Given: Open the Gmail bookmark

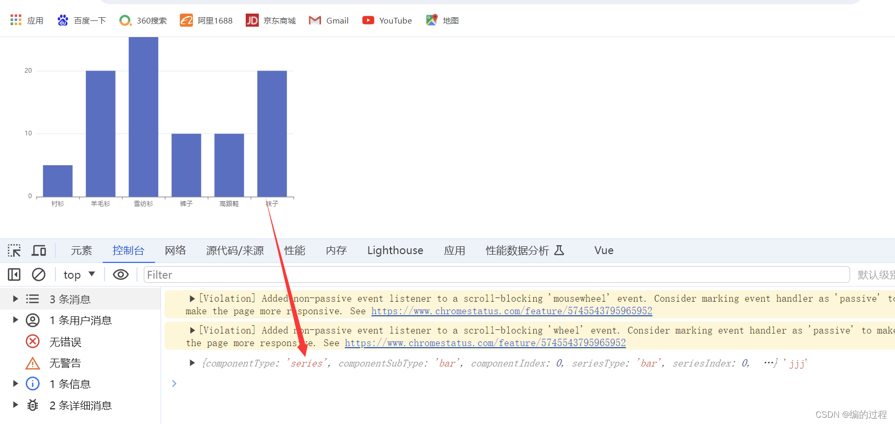Looking at the screenshot, I should point(329,20).
